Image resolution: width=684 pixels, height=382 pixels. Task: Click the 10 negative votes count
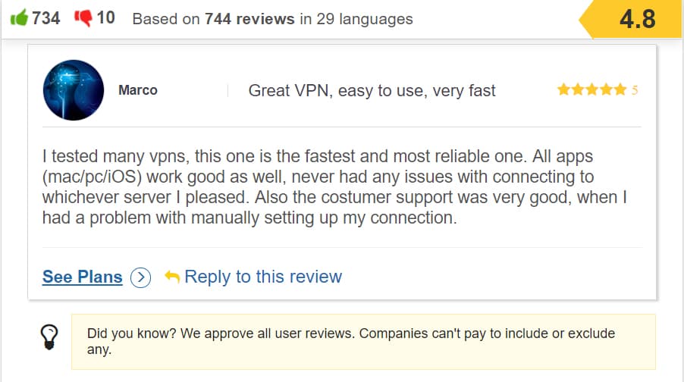[x=106, y=18]
